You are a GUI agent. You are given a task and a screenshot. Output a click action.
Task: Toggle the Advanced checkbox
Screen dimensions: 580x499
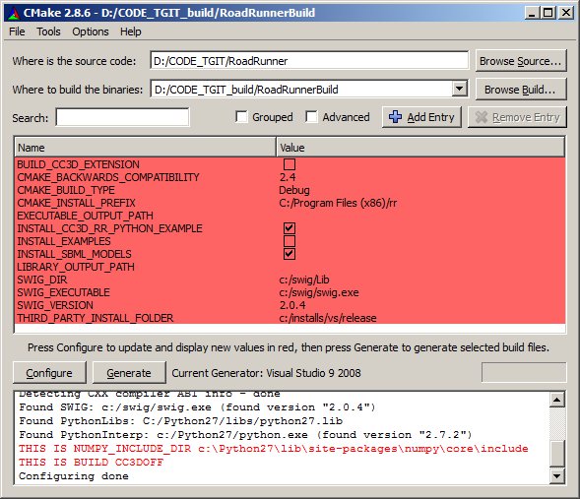pyautogui.click(x=311, y=117)
